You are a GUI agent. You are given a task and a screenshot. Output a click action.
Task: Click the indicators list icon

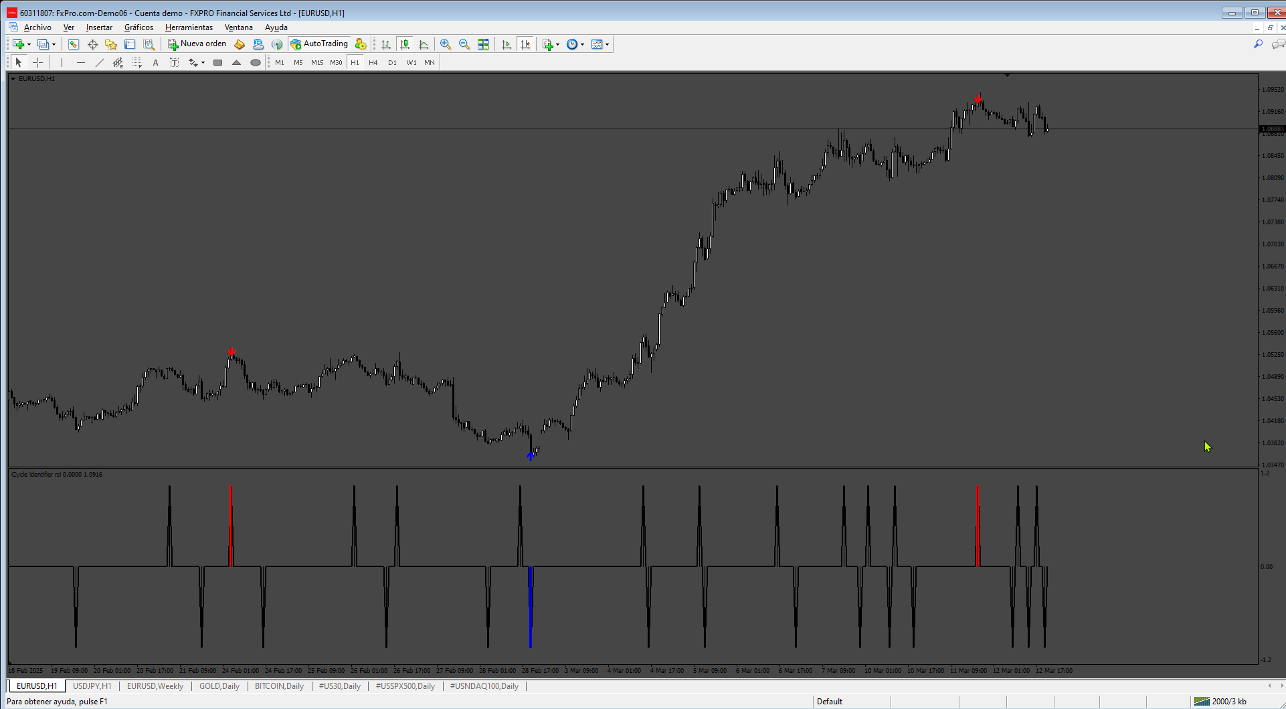click(548, 44)
